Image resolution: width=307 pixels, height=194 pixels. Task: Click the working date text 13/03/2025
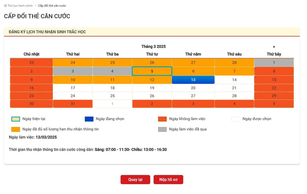tap(46, 137)
